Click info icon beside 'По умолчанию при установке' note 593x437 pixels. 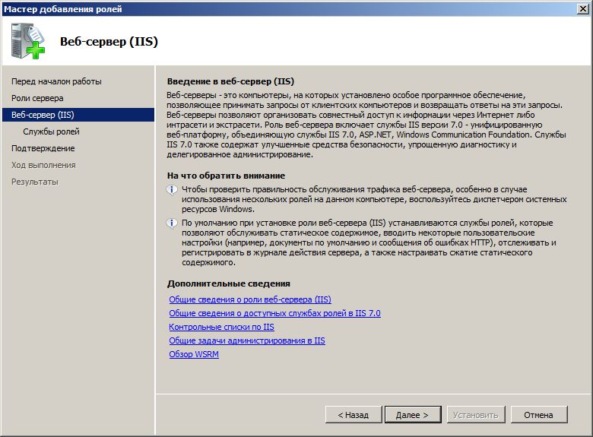pyautogui.click(x=172, y=223)
